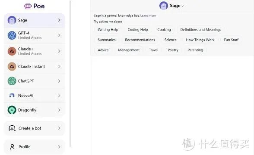The width and height of the screenshot is (254, 155).
Task: Open Create a bot chevron arrow
Action: pos(59,128)
